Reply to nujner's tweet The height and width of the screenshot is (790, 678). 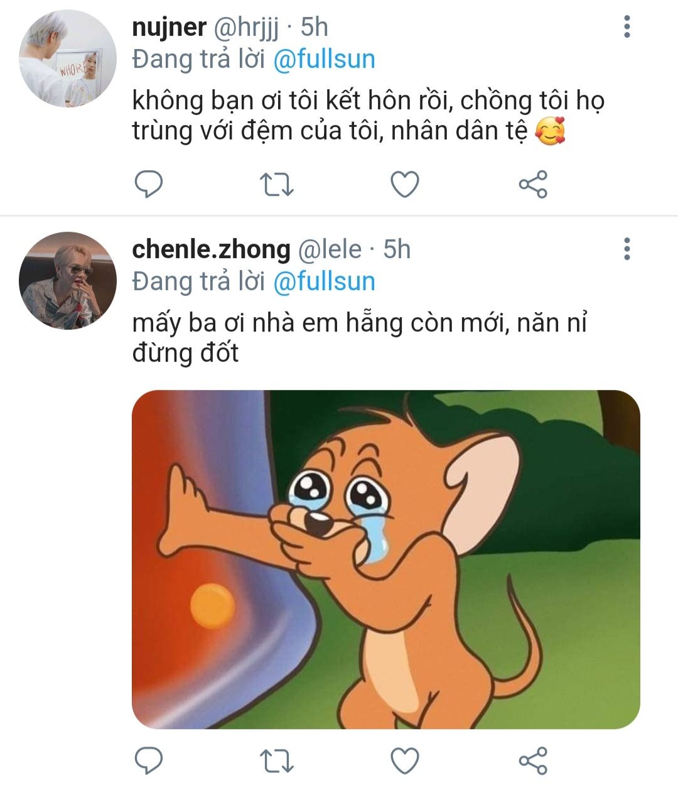tap(149, 184)
